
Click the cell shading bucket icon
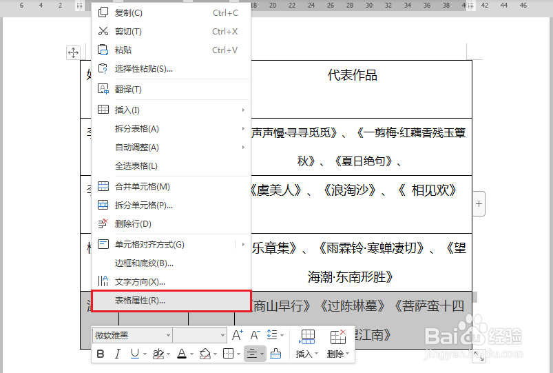coord(205,354)
